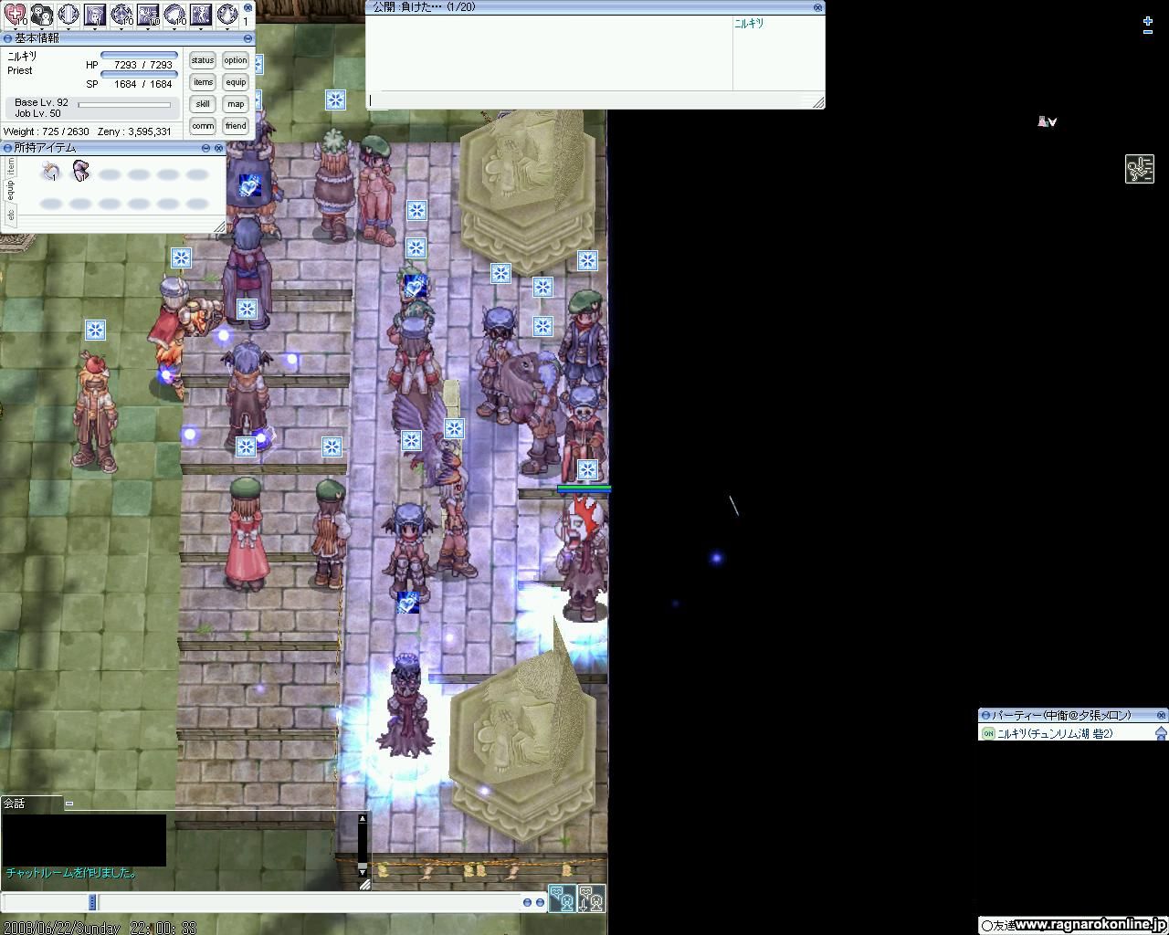Switch to the equip tab in inventory
The image size is (1169, 935).
(10, 189)
